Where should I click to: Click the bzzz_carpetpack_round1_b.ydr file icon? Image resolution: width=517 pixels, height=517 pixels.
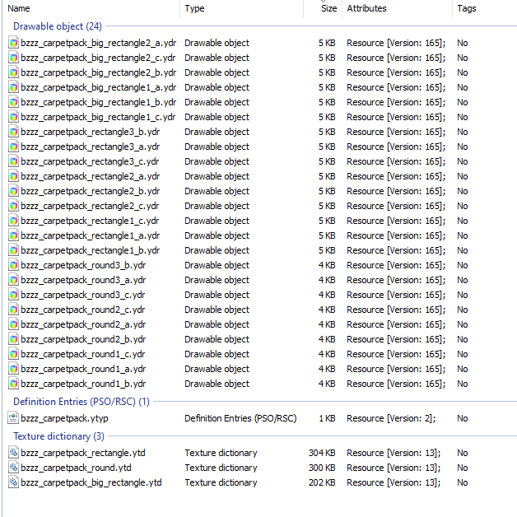(x=13, y=384)
